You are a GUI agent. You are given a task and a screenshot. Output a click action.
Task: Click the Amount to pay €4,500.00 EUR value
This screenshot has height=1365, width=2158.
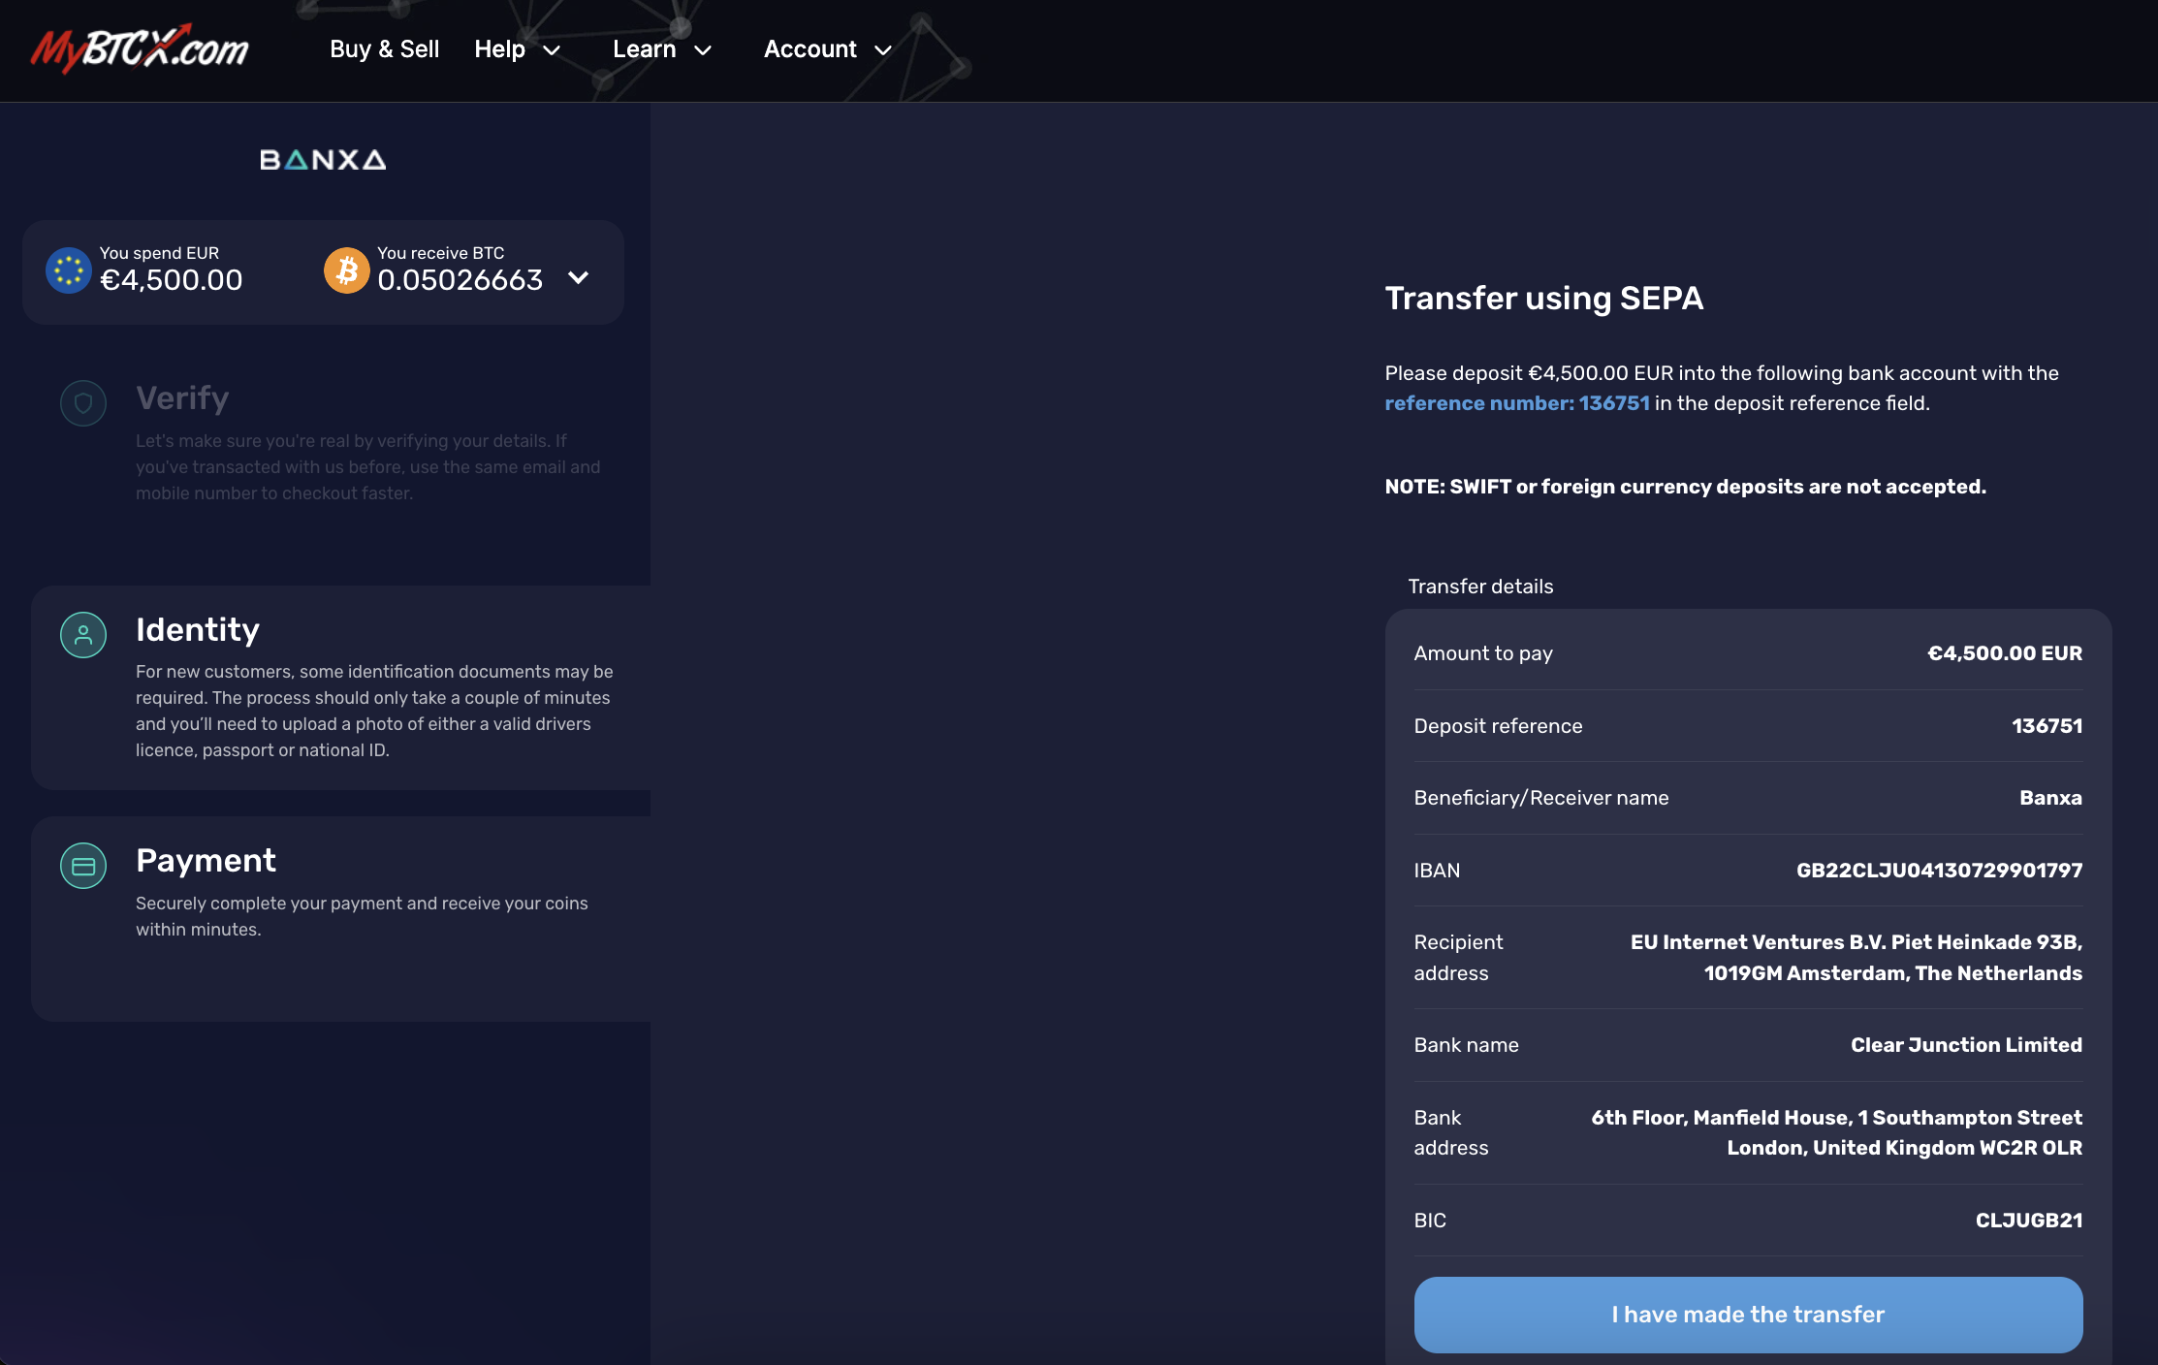(2005, 653)
